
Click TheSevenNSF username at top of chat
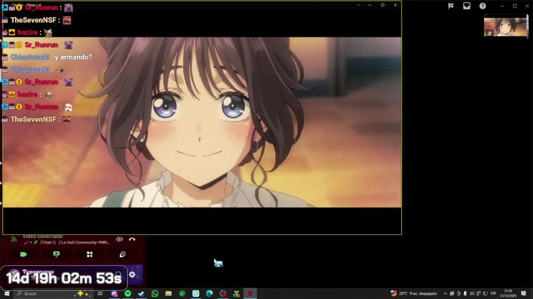(x=33, y=20)
